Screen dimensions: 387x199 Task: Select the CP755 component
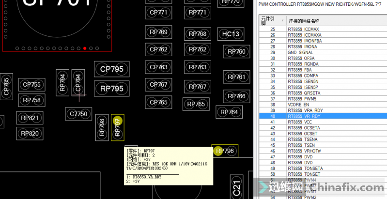32,84
